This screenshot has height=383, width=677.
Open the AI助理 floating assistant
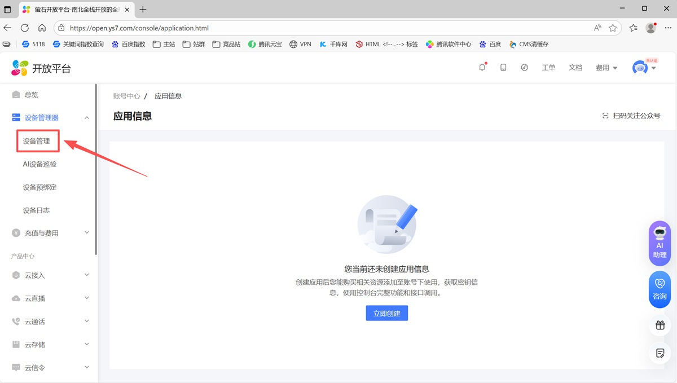(x=660, y=243)
